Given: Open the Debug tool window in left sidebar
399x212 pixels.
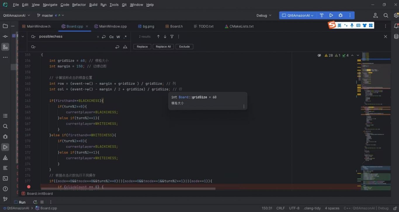Looking at the screenshot, I should click(5, 137).
